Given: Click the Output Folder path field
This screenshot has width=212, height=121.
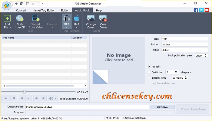Looking at the screenshot, I should click(x=88, y=107).
